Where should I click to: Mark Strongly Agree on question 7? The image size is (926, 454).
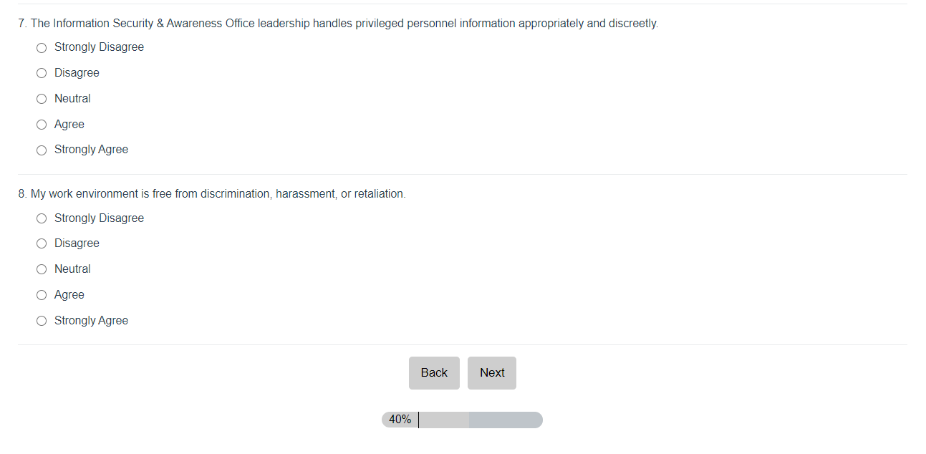point(42,150)
